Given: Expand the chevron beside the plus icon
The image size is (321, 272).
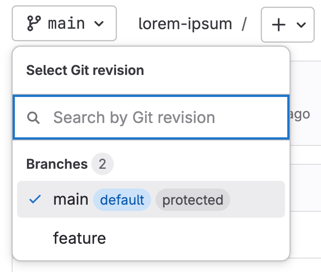Looking at the screenshot, I should [x=301, y=25].
